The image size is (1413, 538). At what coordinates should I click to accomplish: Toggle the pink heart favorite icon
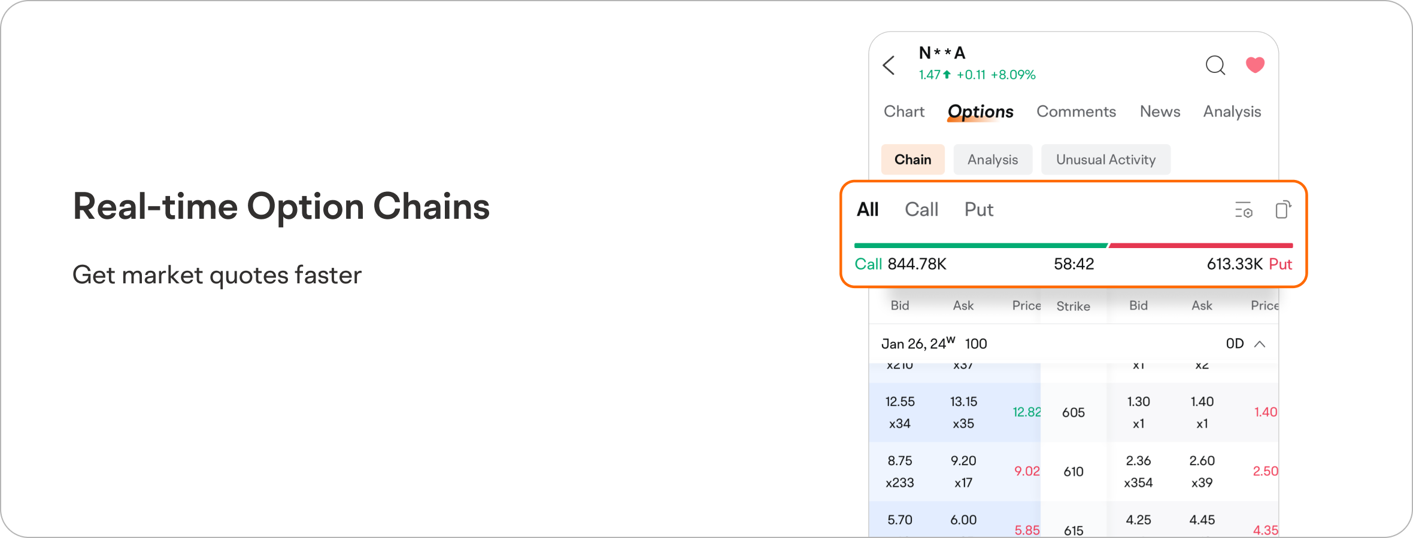[1255, 65]
